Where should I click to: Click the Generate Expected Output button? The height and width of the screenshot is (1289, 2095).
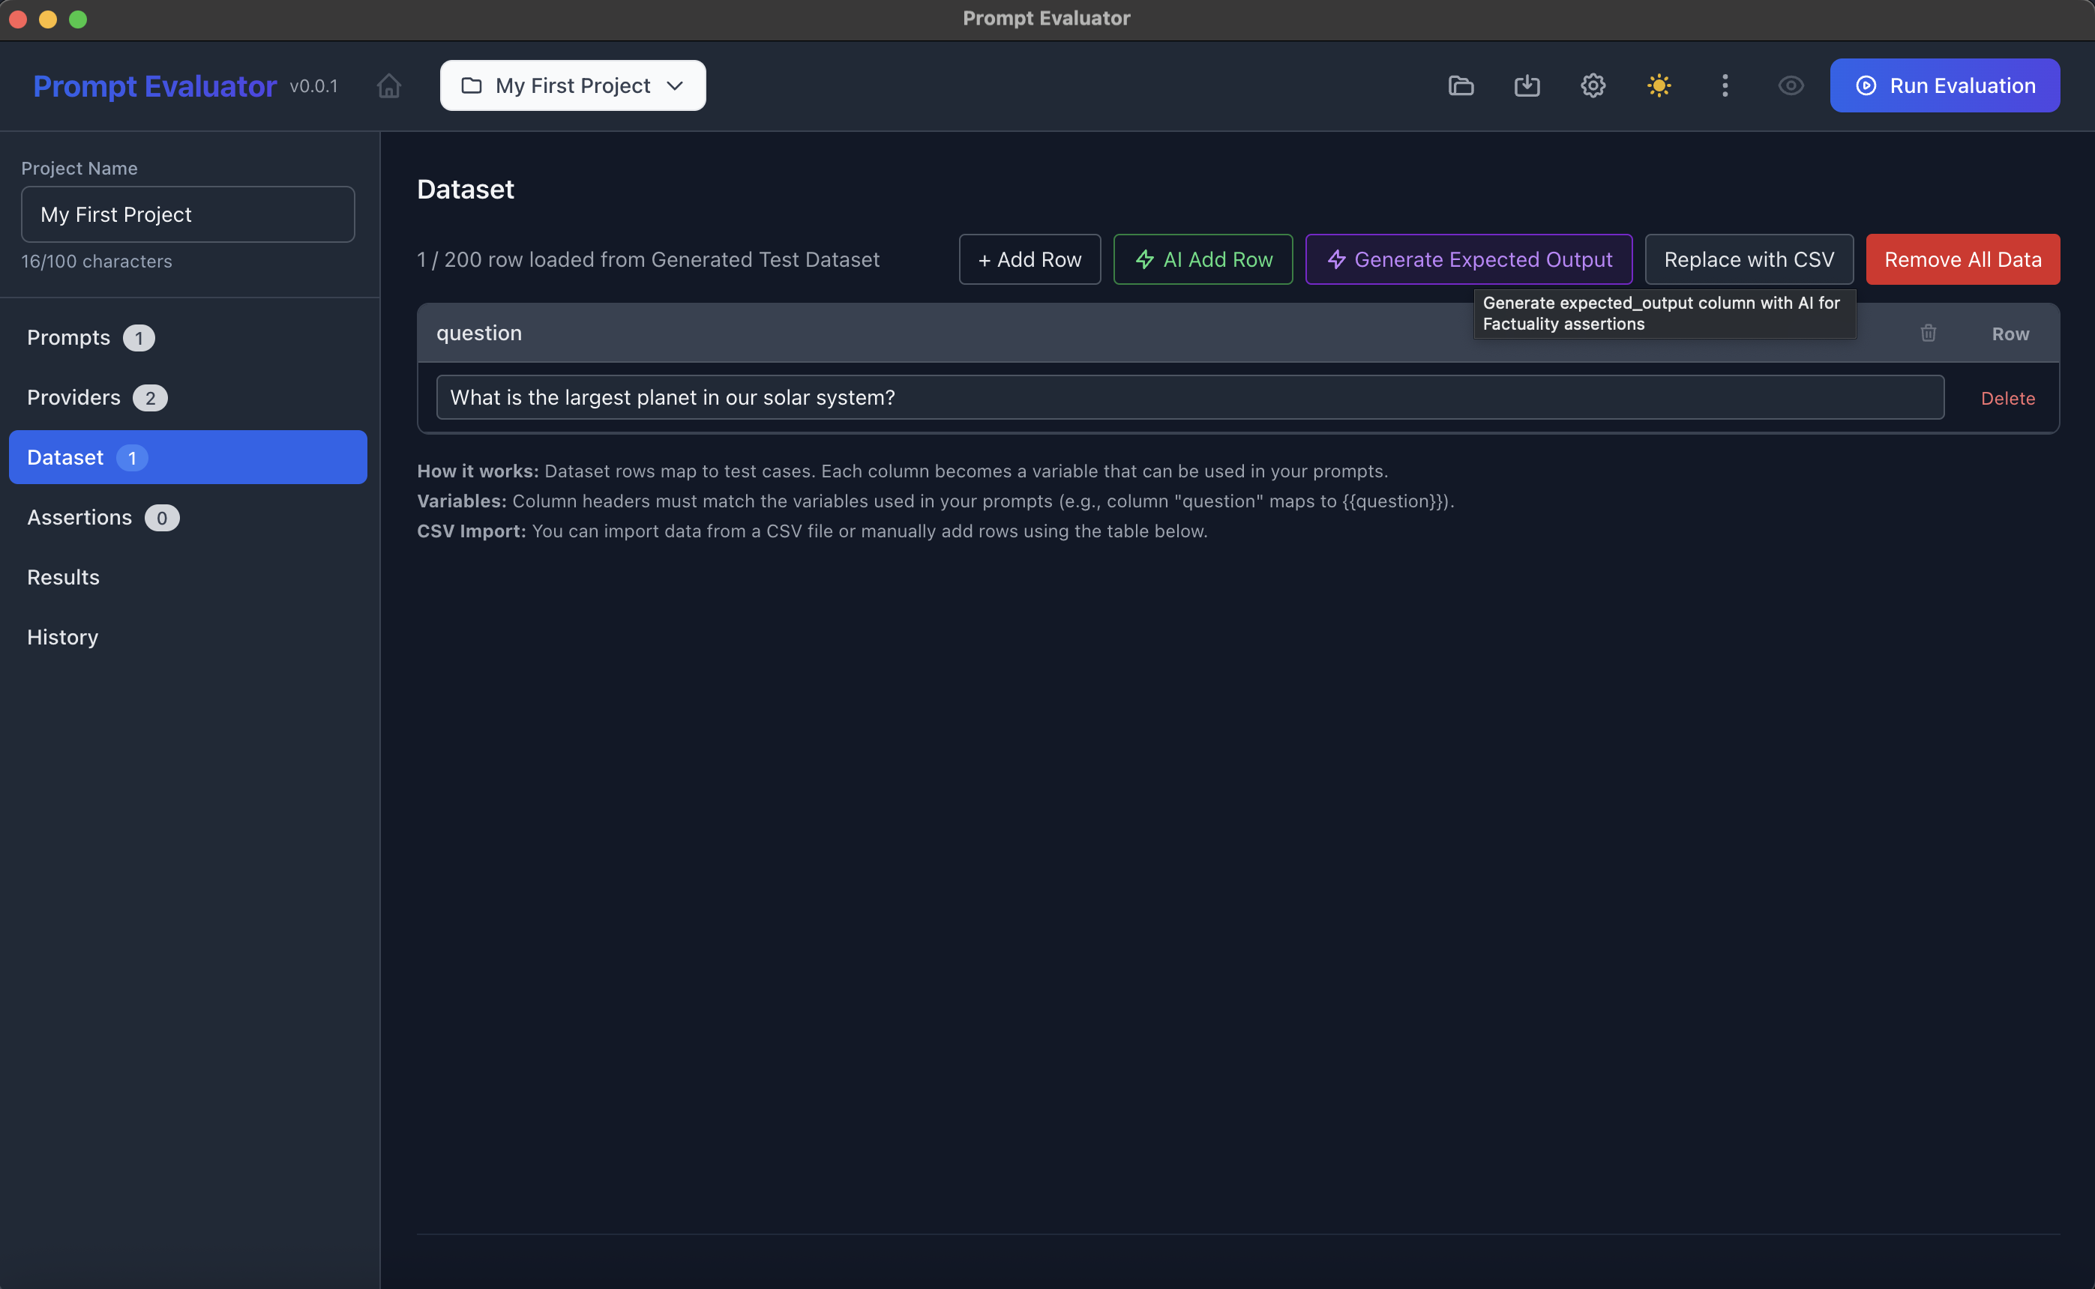pos(1468,259)
